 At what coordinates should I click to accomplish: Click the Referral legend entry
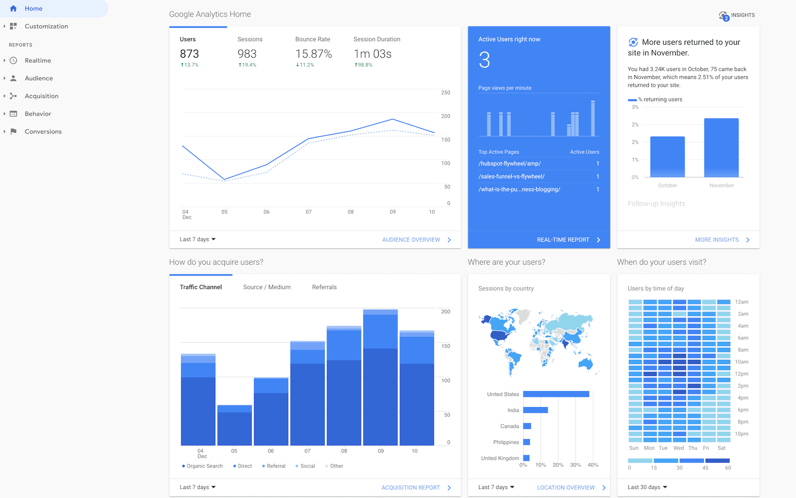click(x=274, y=466)
